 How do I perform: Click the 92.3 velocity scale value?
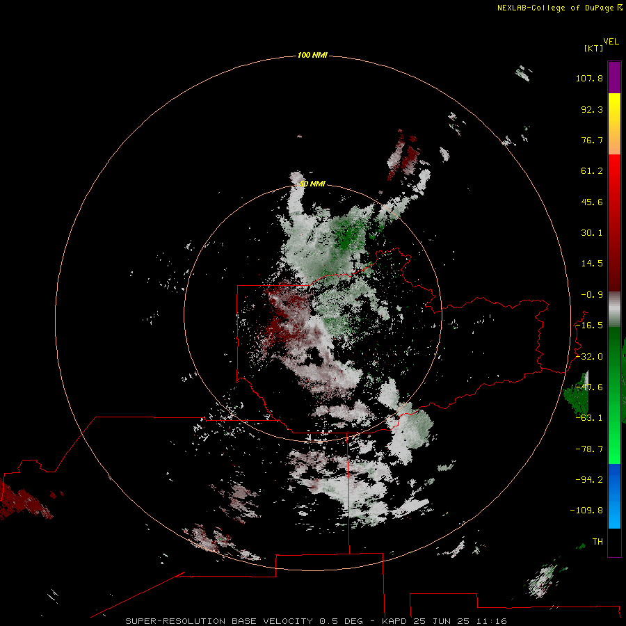(x=592, y=109)
